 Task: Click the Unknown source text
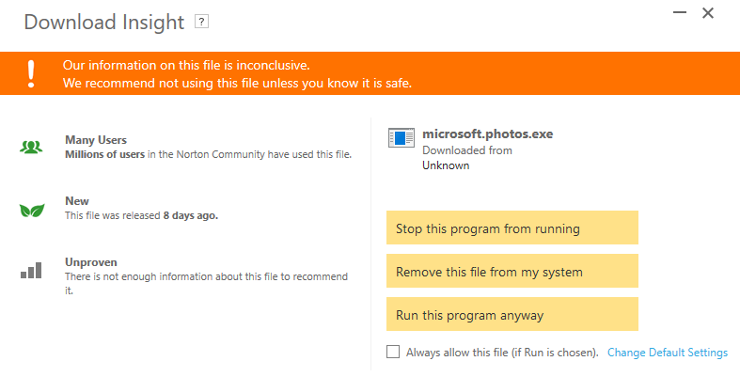click(x=446, y=165)
